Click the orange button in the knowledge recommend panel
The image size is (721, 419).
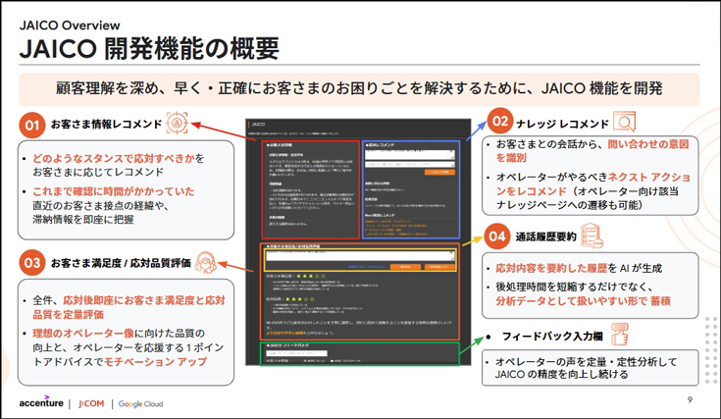pyautogui.click(x=439, y=172)
